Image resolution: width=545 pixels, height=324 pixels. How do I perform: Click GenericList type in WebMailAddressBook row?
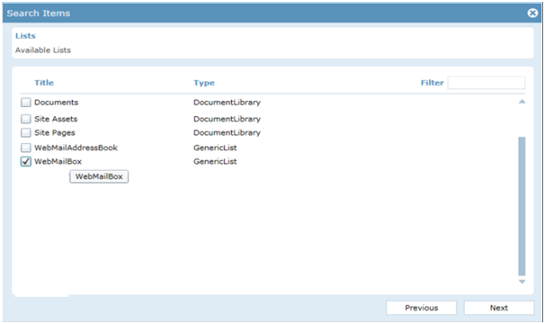pyautogui.click(x=215, y=148)
